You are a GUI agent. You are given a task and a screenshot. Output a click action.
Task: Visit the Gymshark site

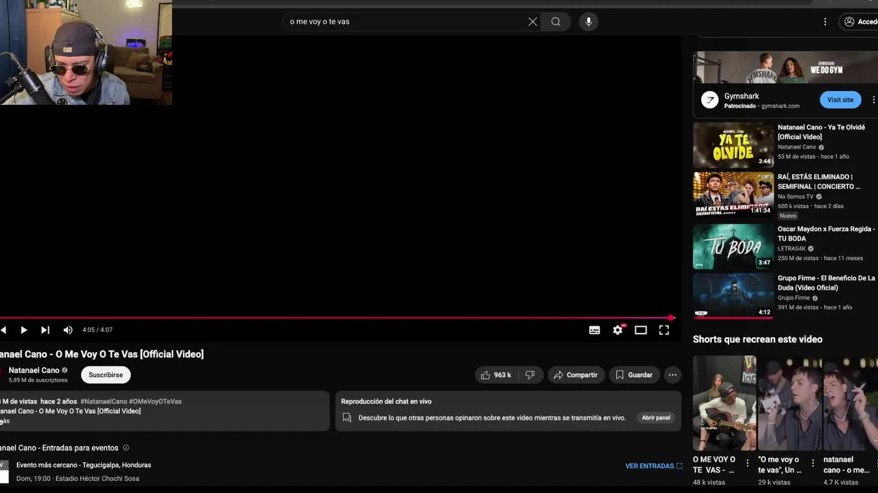click(840, 100)
